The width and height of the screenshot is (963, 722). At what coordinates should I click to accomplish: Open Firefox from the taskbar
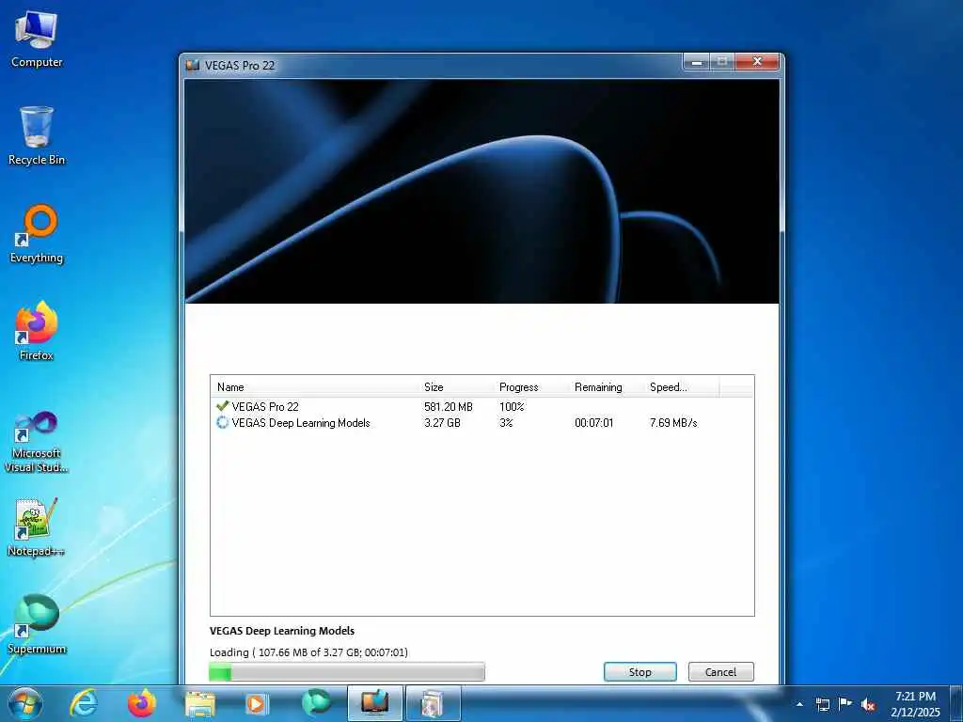pos(142,703)
